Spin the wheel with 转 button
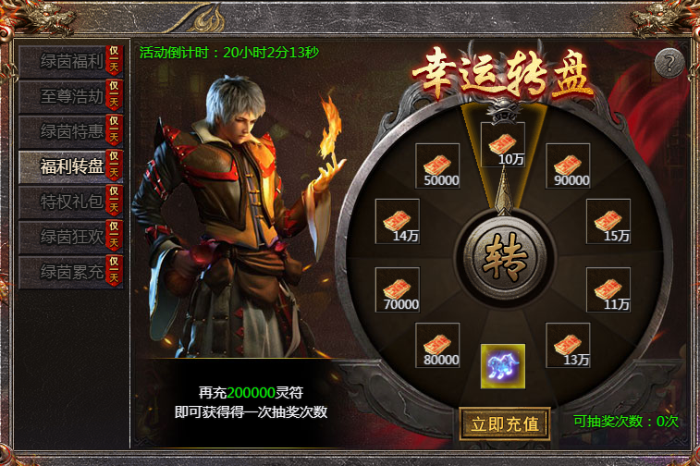This screenshot has width=700, height=466. [x=505, y=259]
